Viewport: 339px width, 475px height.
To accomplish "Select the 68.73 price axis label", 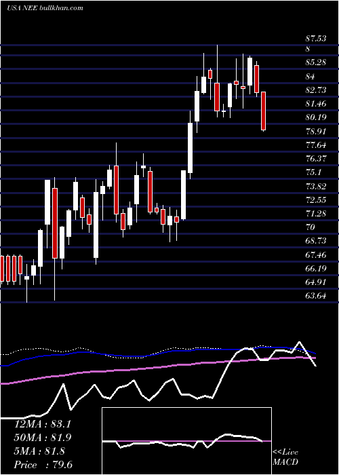I will [317, 241].
